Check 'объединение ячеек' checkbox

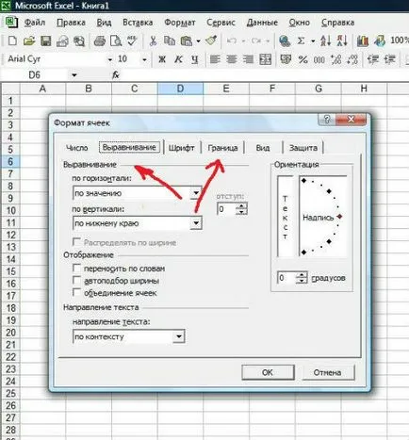pos(76,292)
